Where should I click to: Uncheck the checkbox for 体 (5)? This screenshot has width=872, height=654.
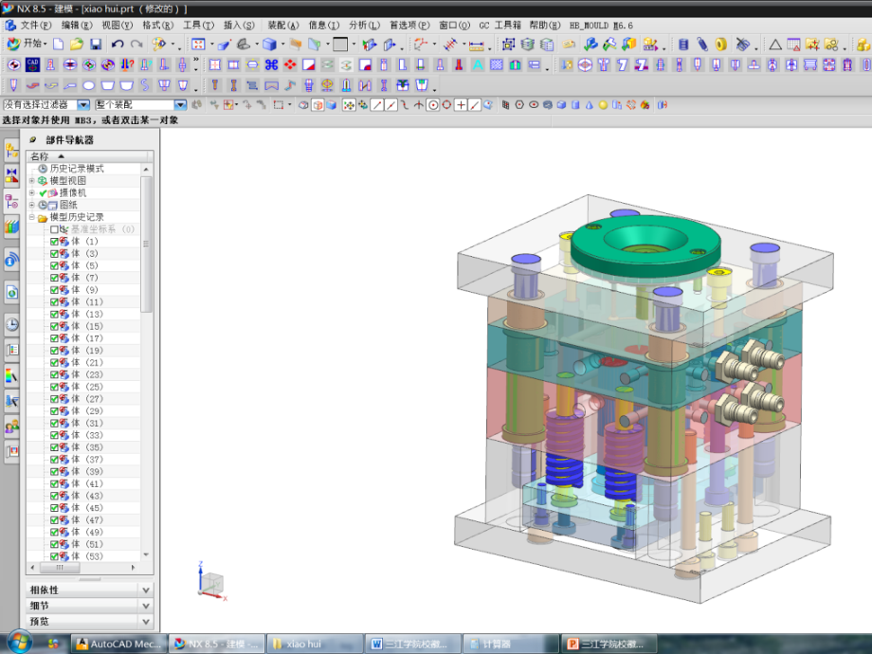54,265
